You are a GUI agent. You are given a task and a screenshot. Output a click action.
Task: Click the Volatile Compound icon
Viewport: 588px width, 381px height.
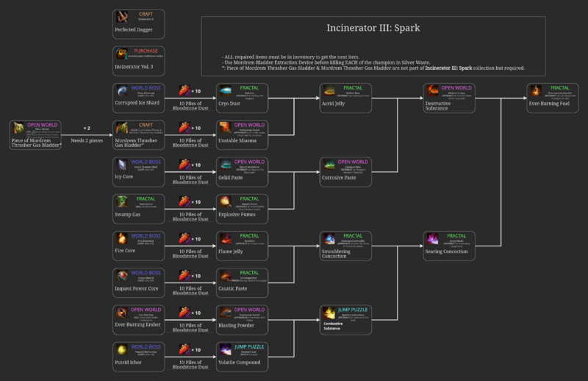[226, 349]
